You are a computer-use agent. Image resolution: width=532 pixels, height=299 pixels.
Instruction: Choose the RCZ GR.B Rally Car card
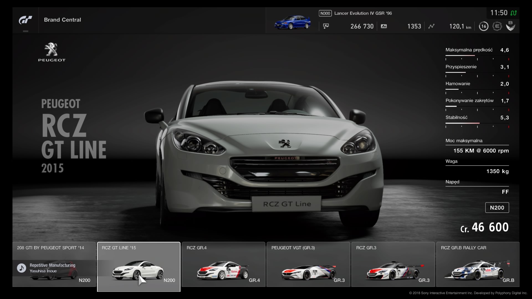[x=478, y=264]
